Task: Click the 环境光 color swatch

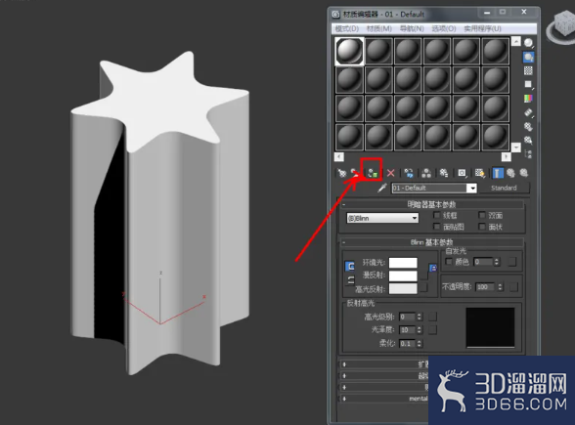Action: (x=403, y=263)
